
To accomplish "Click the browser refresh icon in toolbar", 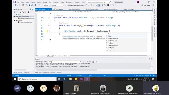I will pyautogui.click(x=87, y=5).
